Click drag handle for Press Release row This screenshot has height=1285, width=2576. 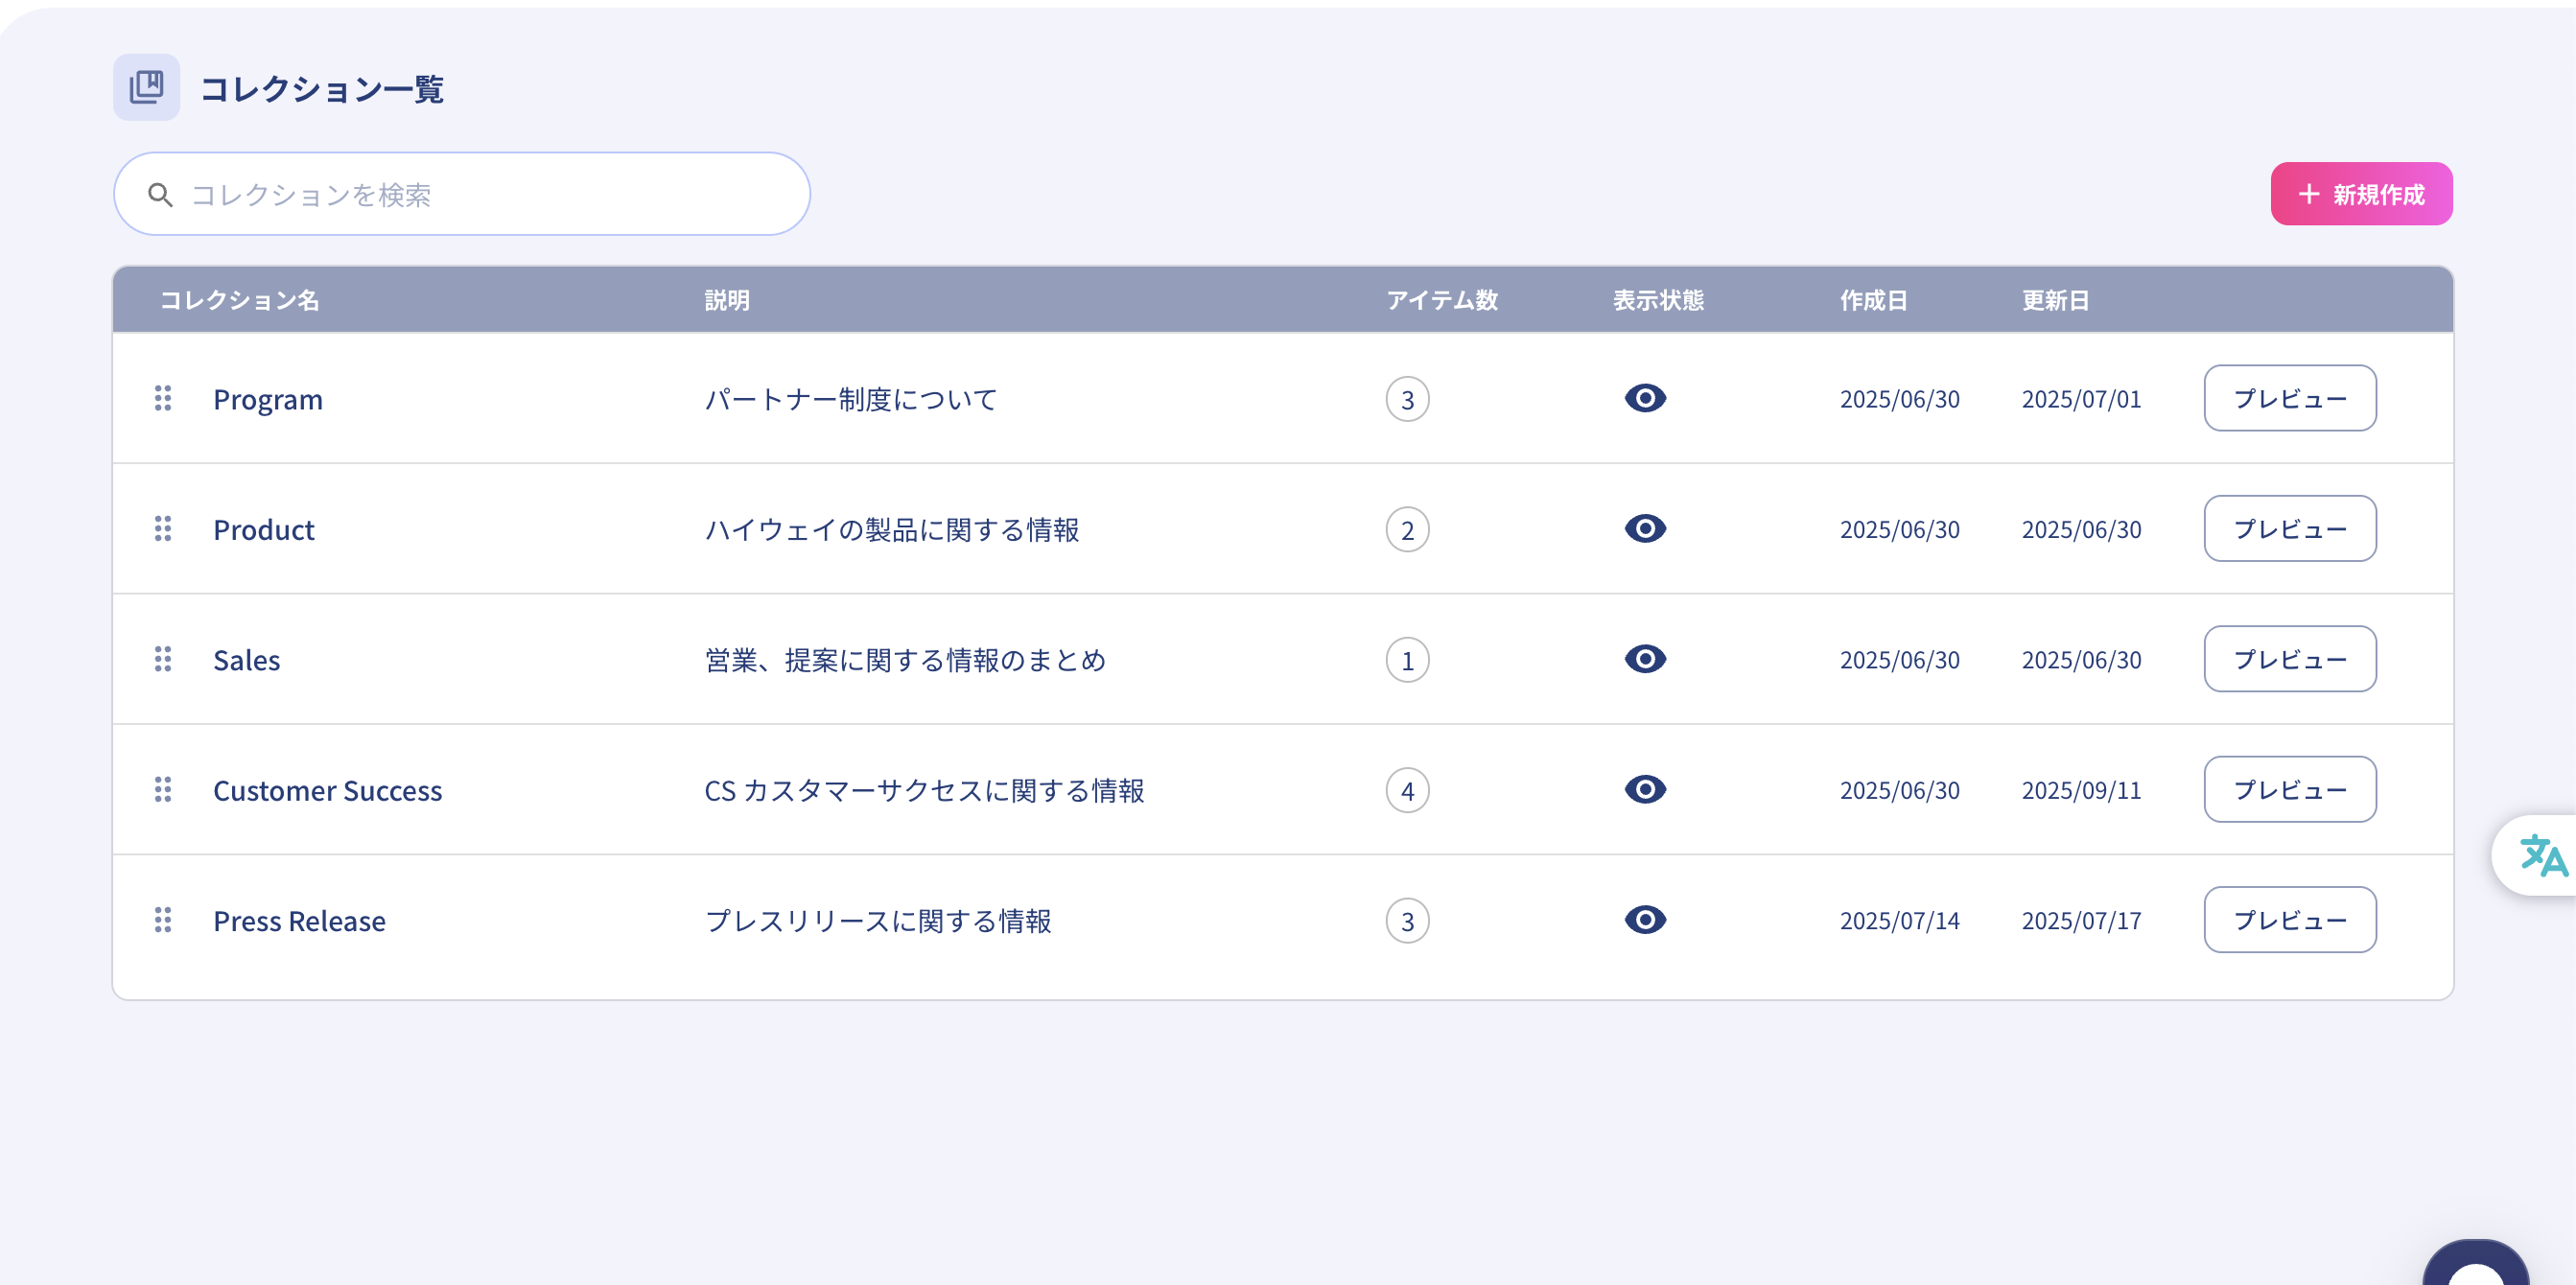click(163, 919)
